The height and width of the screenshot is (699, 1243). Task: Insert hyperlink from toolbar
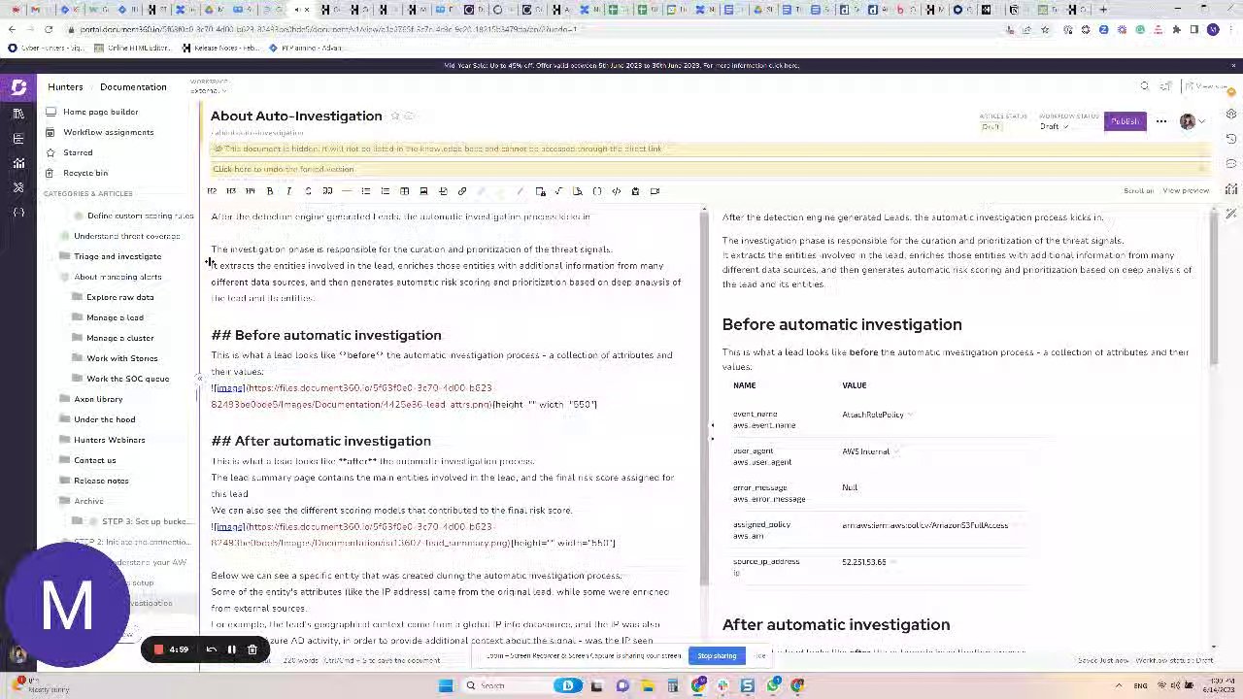point(462,191)
